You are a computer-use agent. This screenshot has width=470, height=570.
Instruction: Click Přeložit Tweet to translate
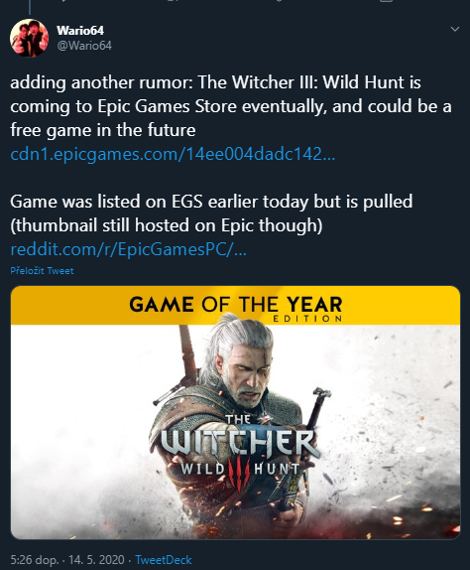(x=42, y=271)
